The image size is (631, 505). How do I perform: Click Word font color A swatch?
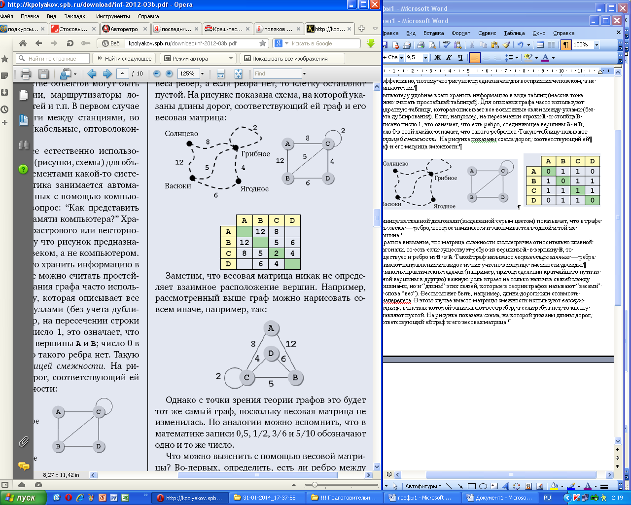(545, 58)
